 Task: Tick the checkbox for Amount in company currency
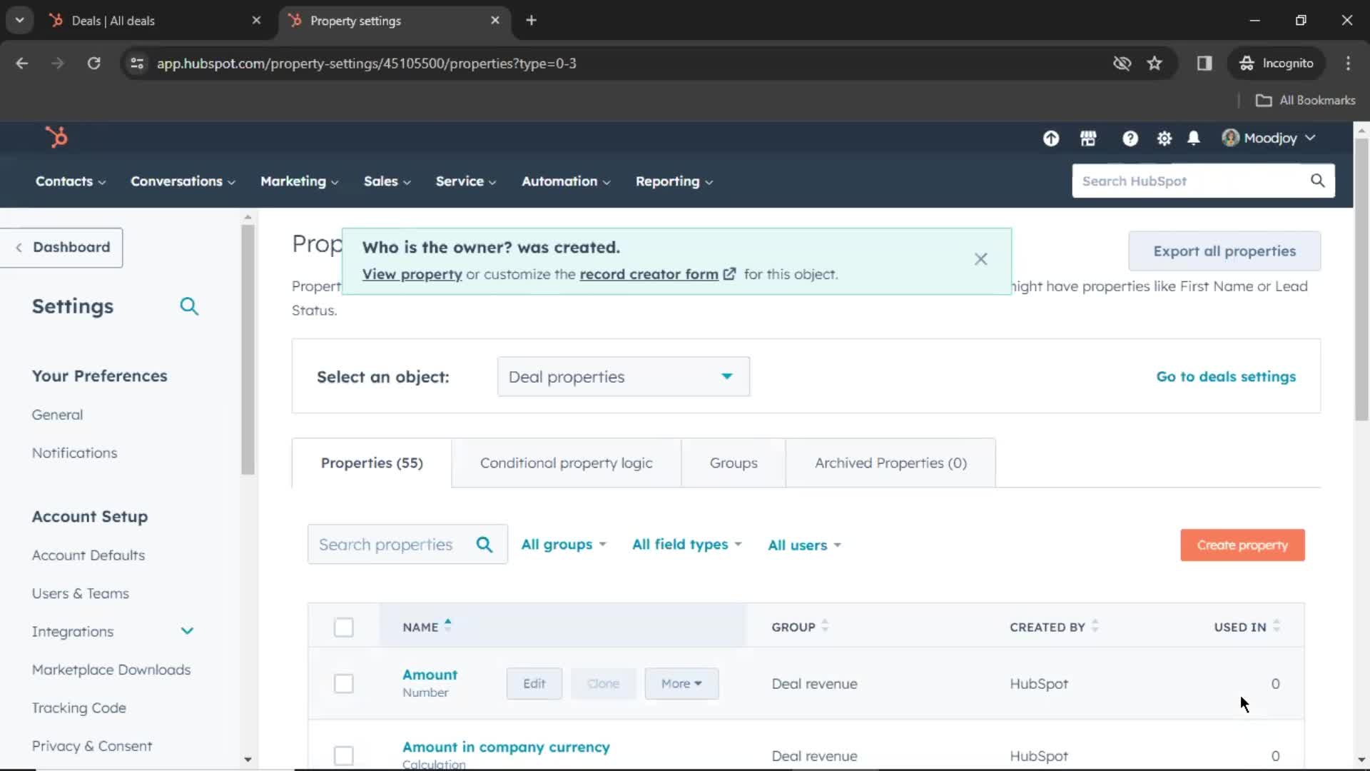[x=343, y=755]
